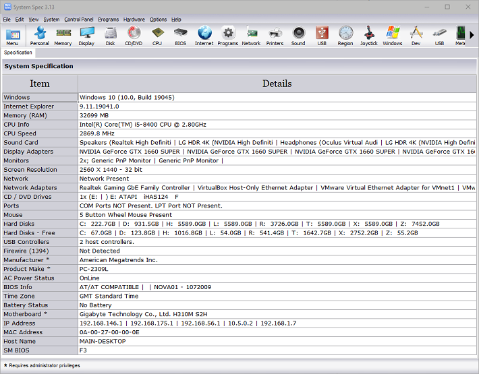Click the CPU toolbar icon

point(157,36)
